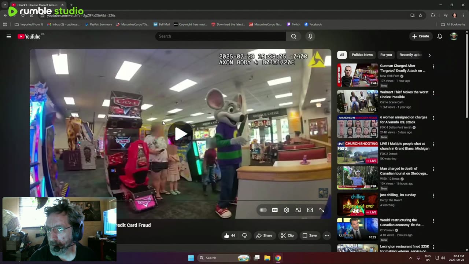This screenshot has height=264, width=469.
Task: Open All Bookmarks folder
Action: [x=453, y=25]
